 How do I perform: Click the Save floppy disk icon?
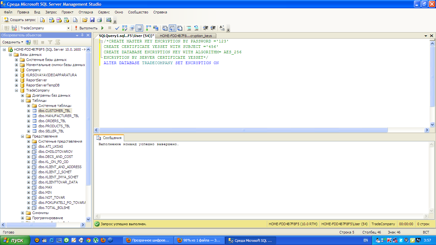click(92, 20)
